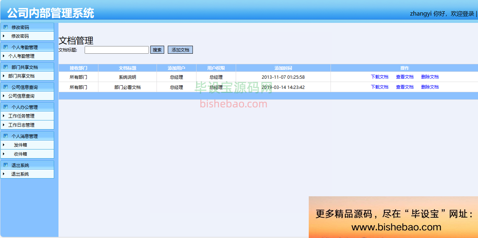
Task: Click the timestamp 2019-03-14 14:23:42
Action: click(283, 87)
